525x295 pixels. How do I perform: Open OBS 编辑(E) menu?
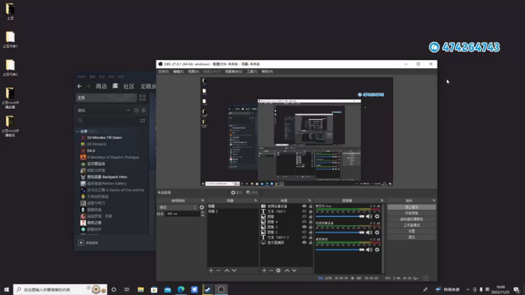[178, 71]
